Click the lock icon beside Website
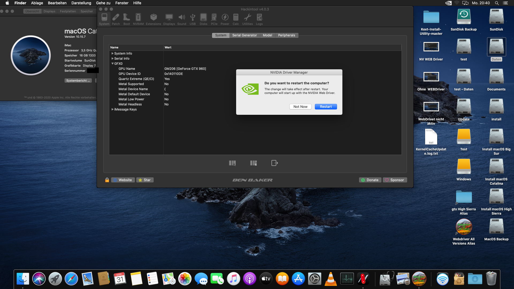 click(x=107, y=180)
